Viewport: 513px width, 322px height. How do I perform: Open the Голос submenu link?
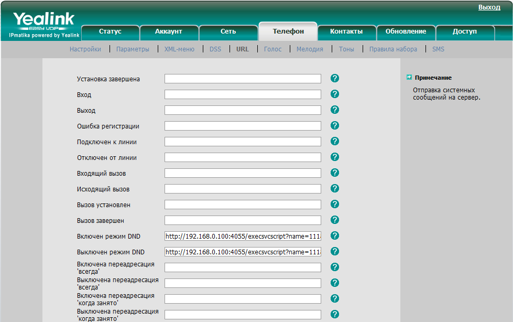pos(273,49)
